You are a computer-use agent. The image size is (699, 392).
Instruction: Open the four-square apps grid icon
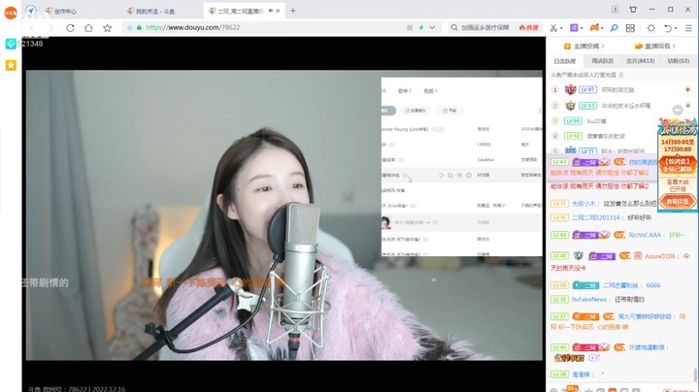(630, 27)
